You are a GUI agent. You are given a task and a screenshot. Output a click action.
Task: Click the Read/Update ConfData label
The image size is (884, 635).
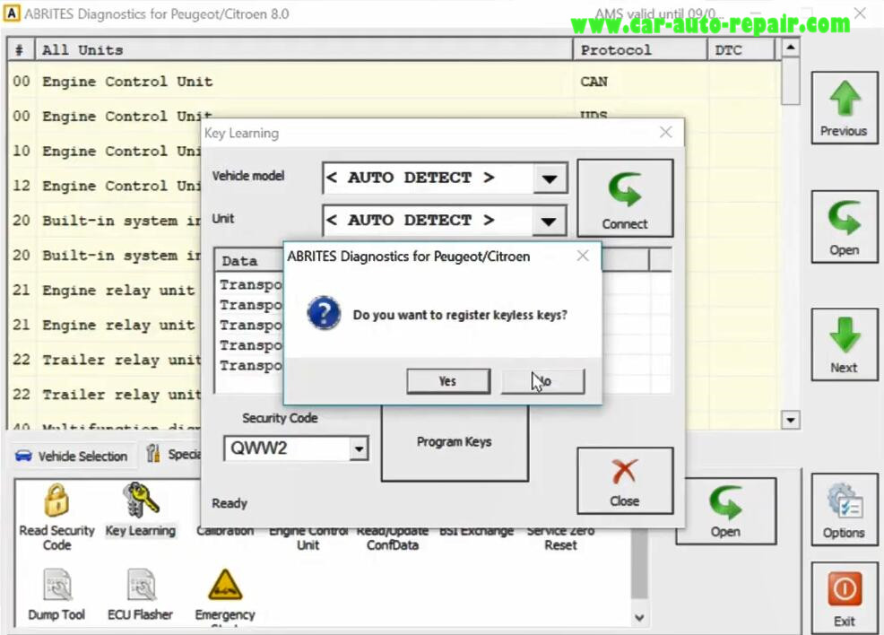[393, 538]
